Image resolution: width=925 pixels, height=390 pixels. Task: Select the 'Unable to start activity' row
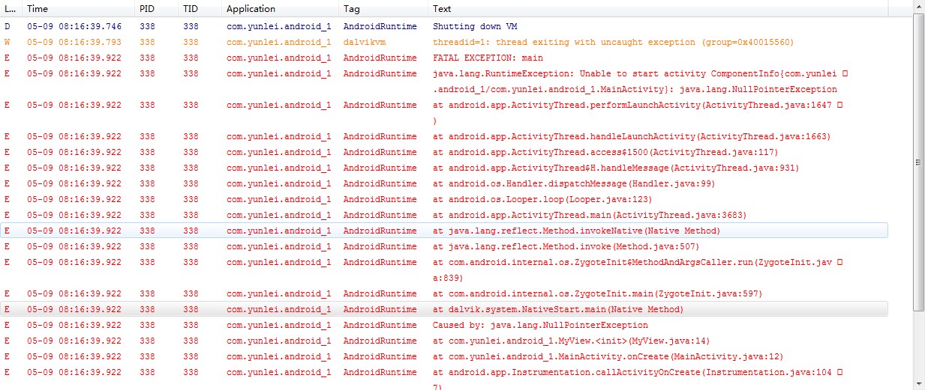coord(444,81)
